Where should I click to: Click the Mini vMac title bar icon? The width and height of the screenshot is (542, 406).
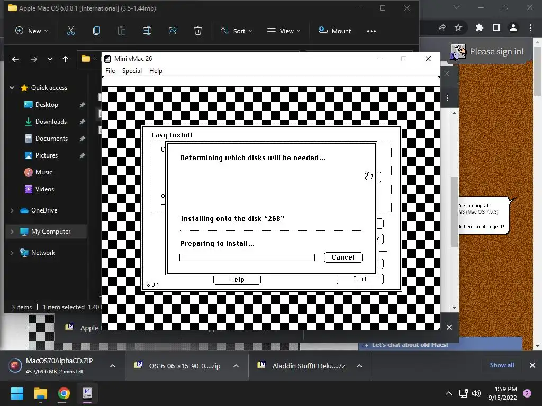point(107,59)
